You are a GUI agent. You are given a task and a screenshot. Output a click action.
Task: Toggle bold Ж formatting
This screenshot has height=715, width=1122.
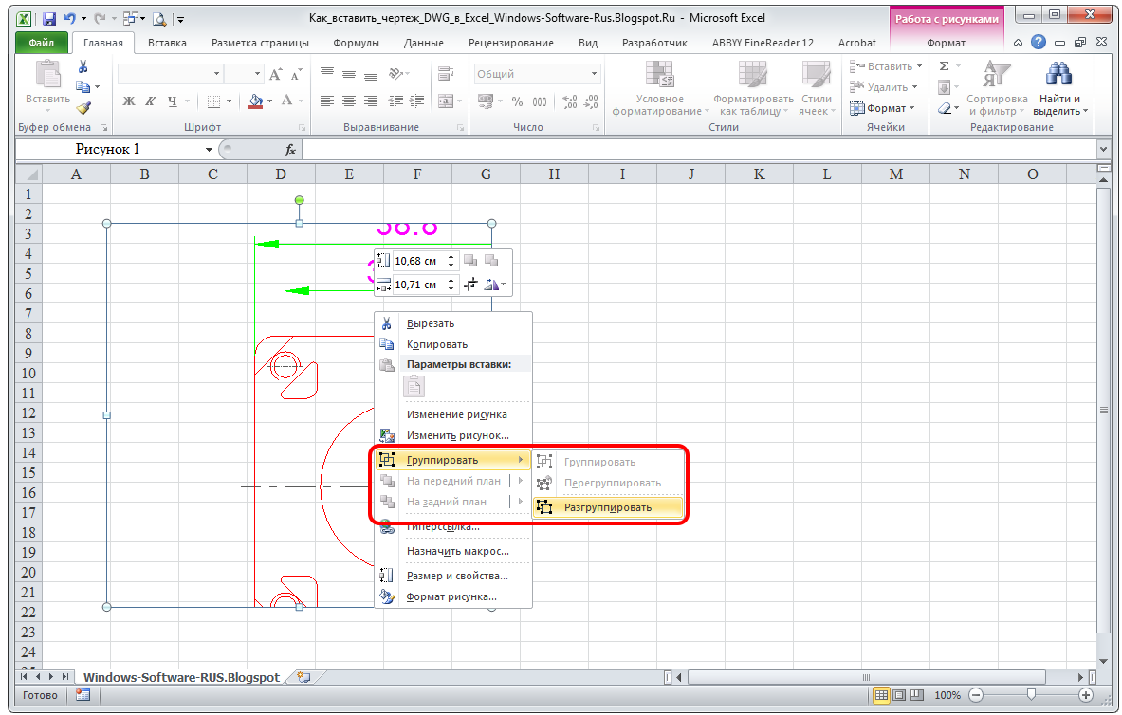[x=129, y=101]
